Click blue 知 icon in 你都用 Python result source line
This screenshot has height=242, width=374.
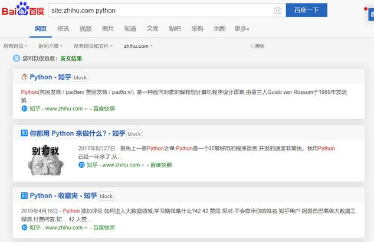click(81, 165)
